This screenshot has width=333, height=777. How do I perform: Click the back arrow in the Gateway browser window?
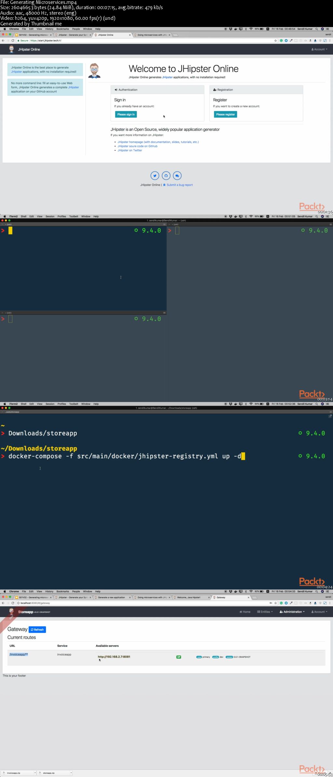(3, 603)
